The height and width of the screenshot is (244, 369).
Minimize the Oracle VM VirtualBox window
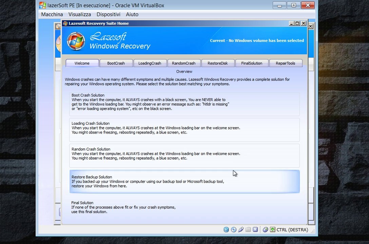[279, 5]
